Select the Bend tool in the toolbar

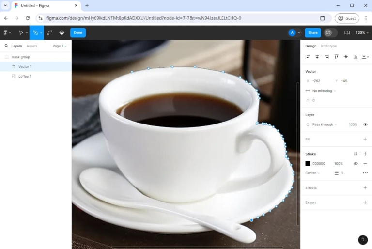pos(50,33)
